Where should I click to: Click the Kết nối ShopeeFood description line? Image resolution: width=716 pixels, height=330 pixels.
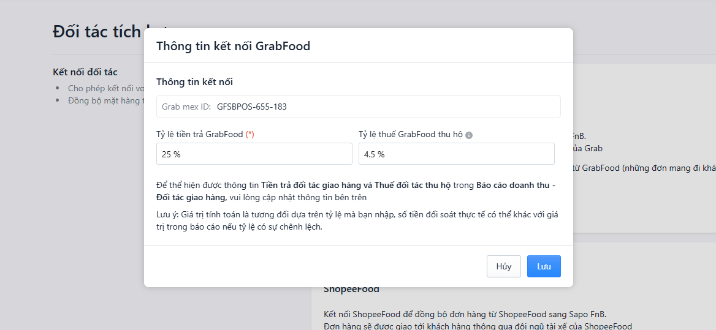[465, 315]
